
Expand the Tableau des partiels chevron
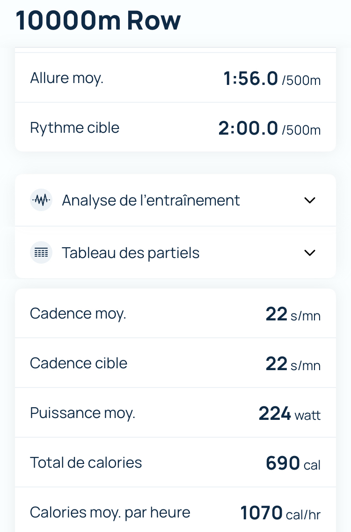pos(310,253)
